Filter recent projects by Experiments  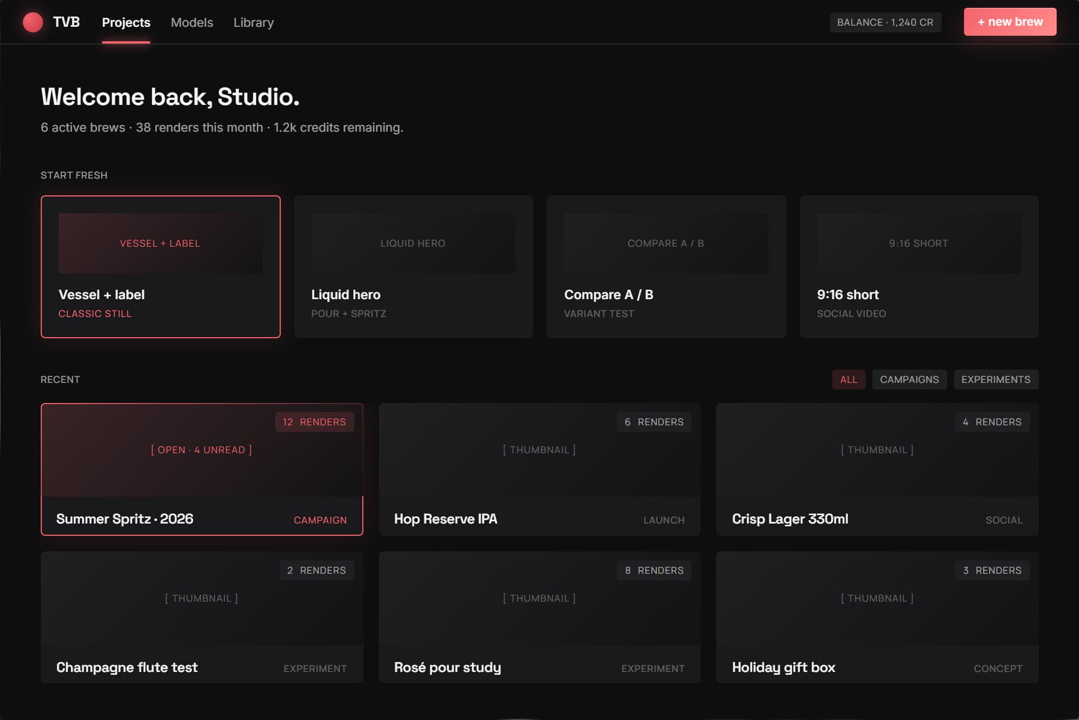pos(996,380)
